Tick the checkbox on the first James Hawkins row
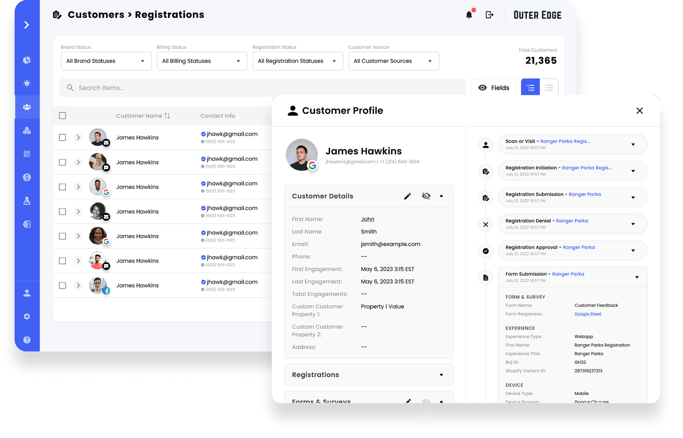 coord(63,137)
